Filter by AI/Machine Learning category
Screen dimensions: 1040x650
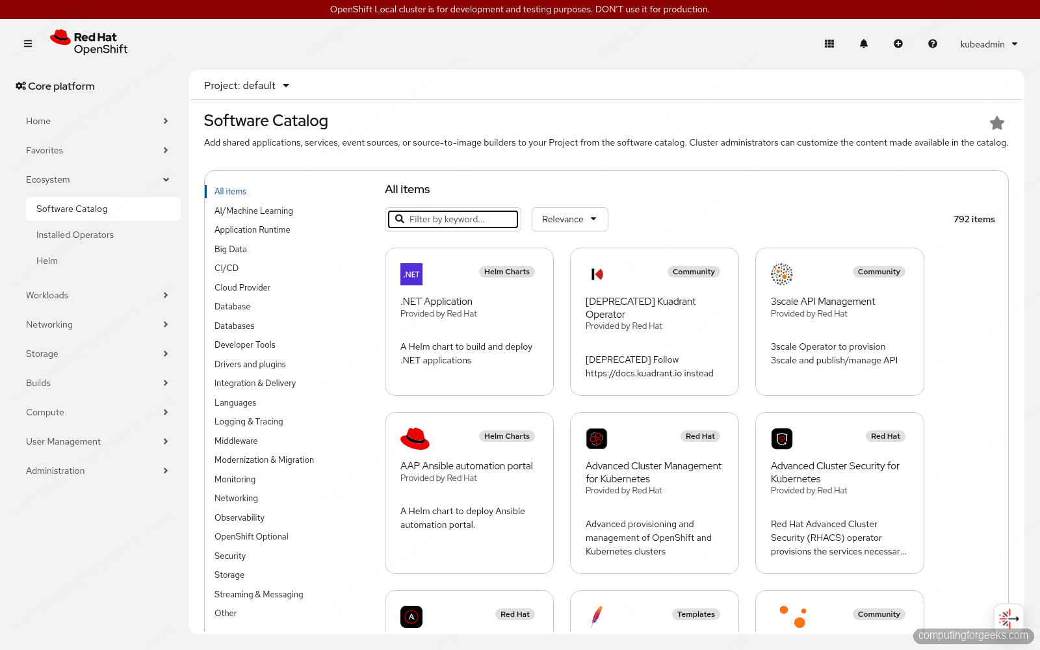pos(253,211)
